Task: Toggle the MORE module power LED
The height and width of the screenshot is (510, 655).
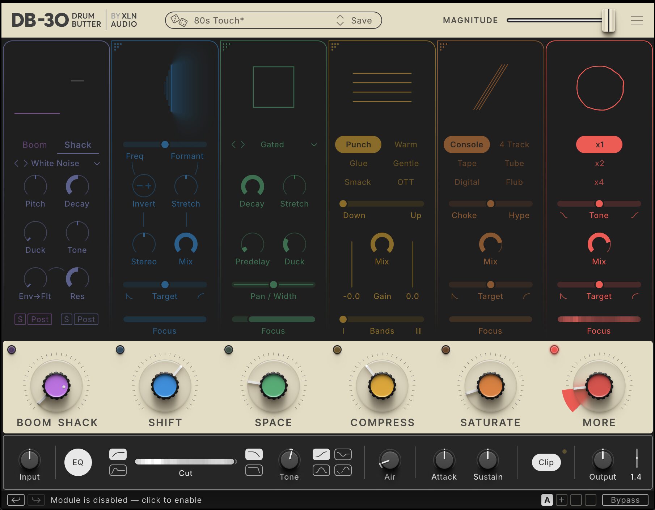Action: (x=554, y=350)
